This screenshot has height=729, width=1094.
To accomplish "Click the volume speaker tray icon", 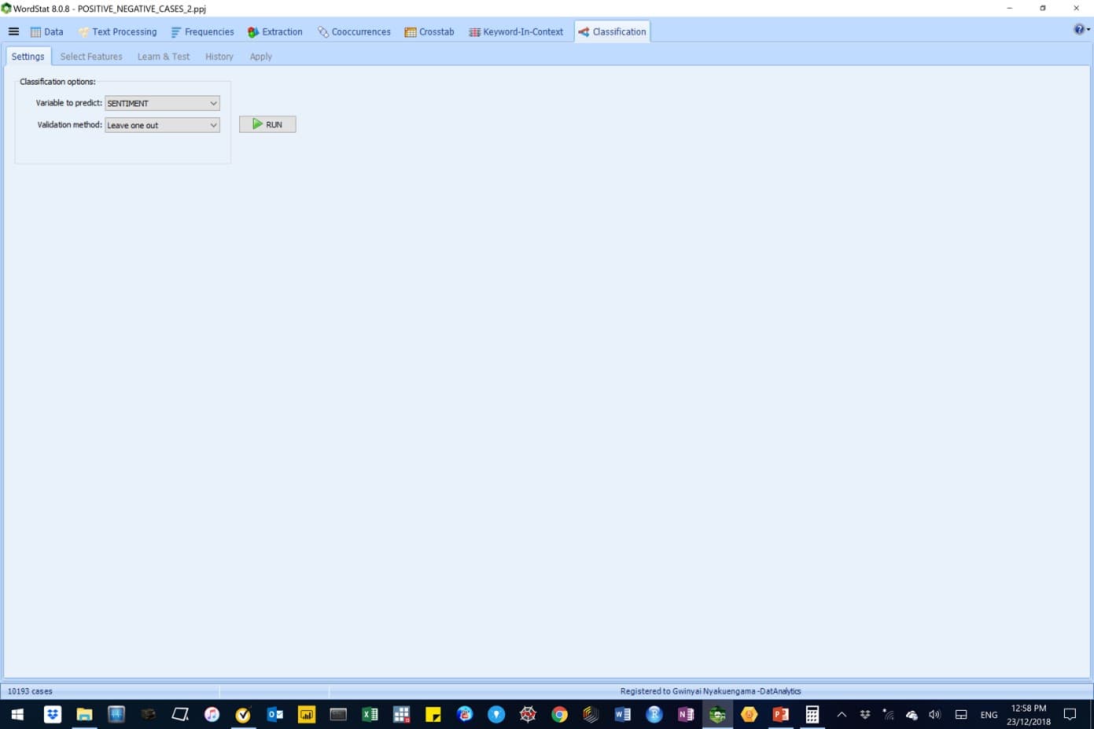I will pyautogui.click(x=934, y=714).
